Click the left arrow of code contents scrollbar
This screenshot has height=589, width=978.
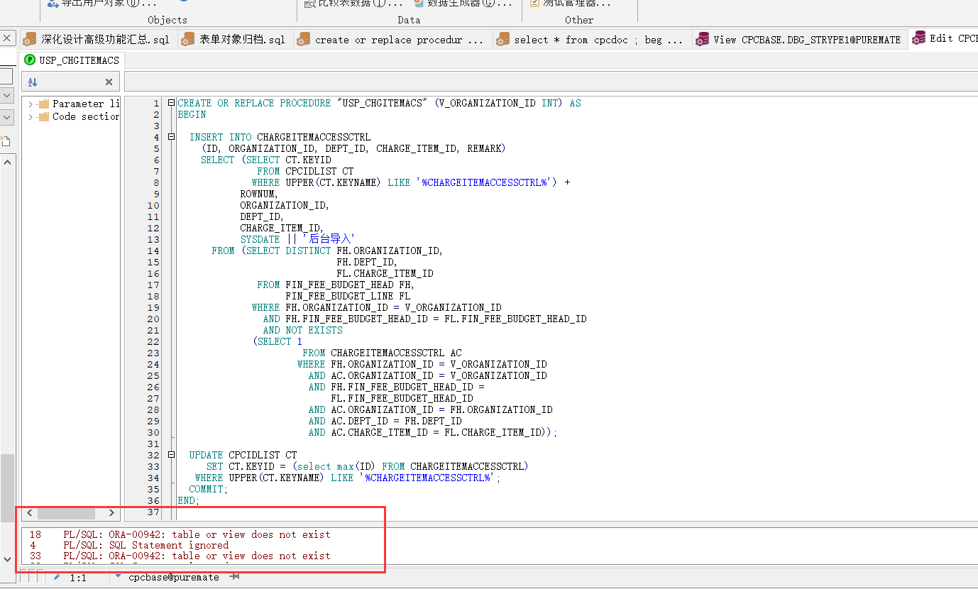[30, 512]
